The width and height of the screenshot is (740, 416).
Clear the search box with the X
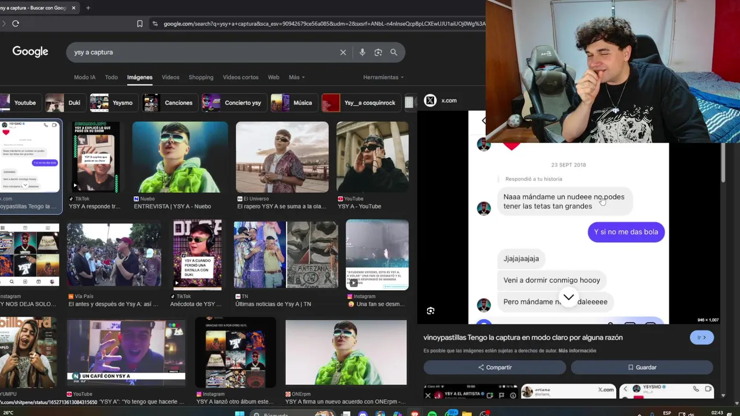click(343, 52)
